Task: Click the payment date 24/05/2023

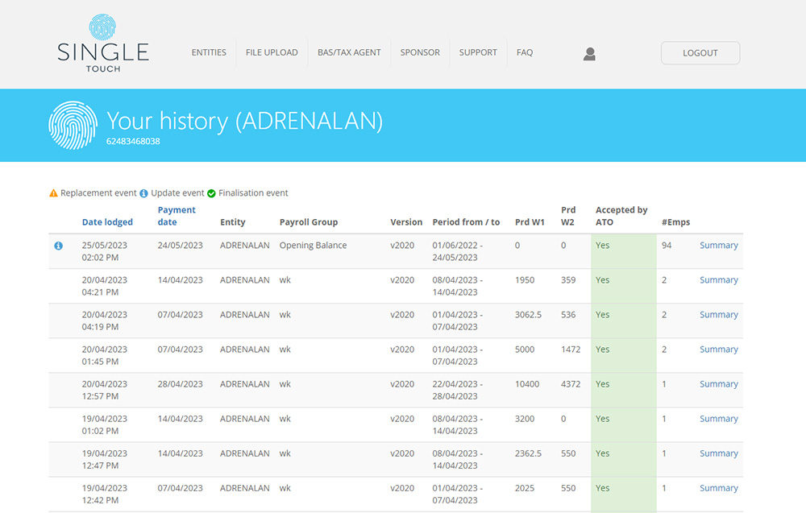Action: point(180,246)
